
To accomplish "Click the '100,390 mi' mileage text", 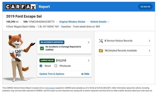I will coord(12,22).
